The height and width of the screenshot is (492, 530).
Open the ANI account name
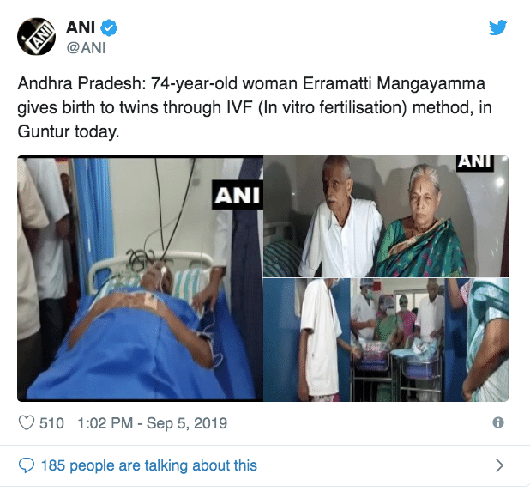pos(81,27)
